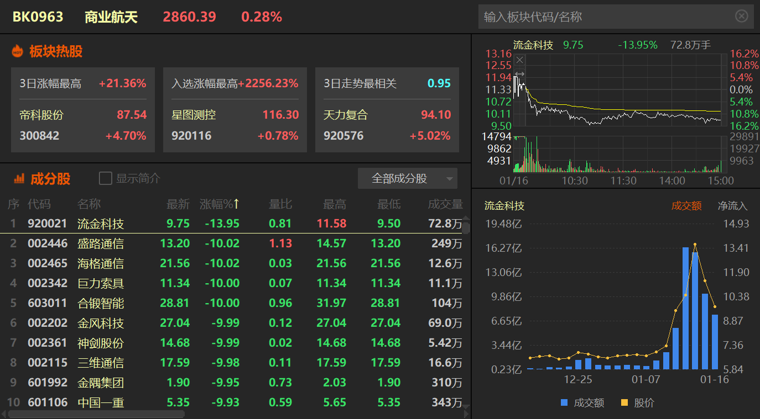Image resolution: width=760 pixels, height=419 pixels.
Task: Select 盛路通信 row in the stock list
Action: (100, 243)
